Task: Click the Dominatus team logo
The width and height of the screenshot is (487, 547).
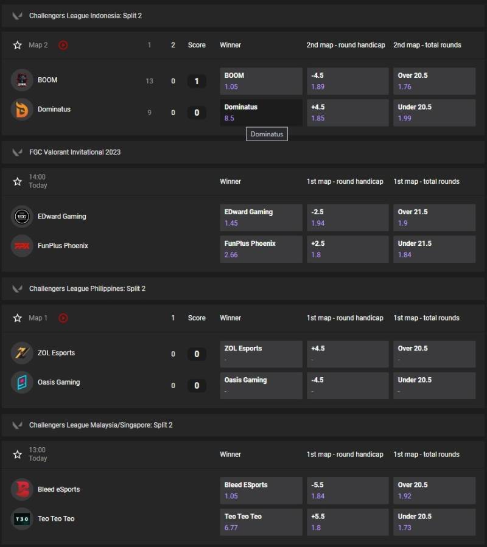Action: (22, 110)
